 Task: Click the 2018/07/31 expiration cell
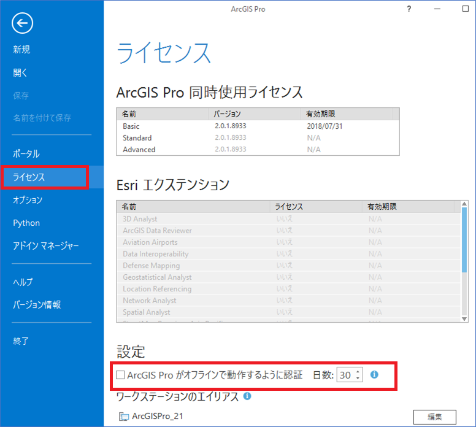tap(324, 126)
